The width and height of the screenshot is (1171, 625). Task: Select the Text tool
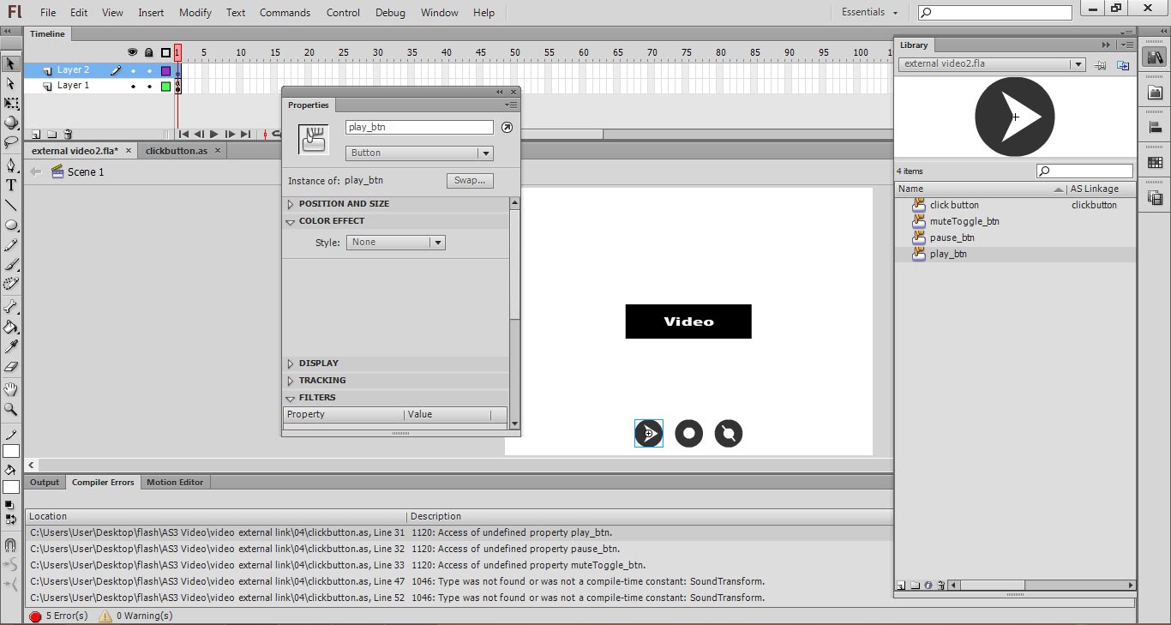(11, 185)
